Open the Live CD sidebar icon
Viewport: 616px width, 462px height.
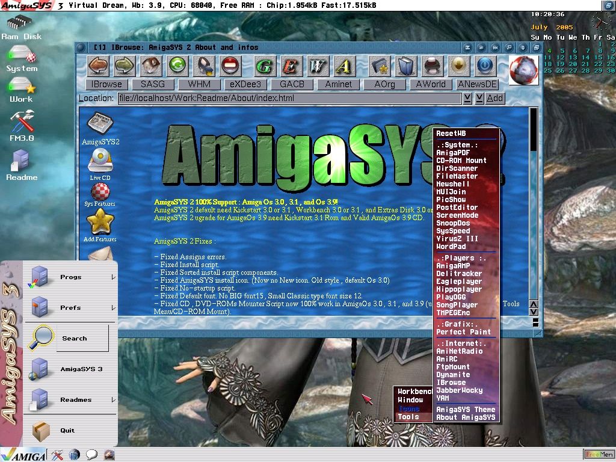(x=100, y=164)
